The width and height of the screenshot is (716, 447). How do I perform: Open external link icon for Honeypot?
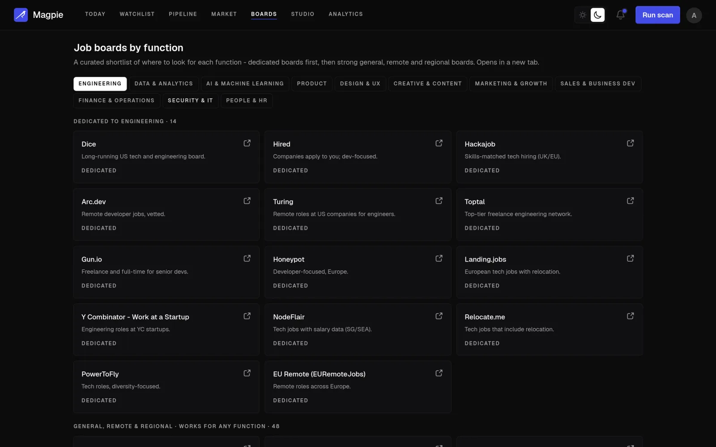tap(439, 258)
